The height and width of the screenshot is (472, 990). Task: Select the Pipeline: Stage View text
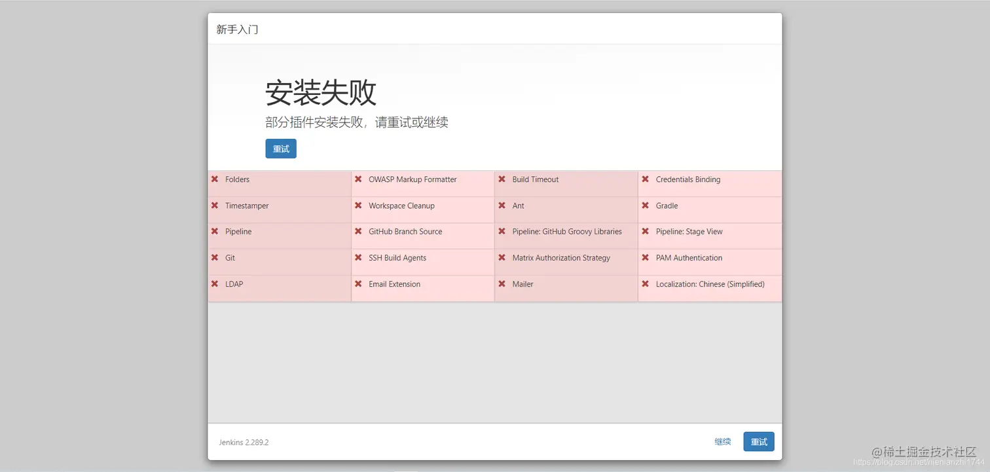click(x=689, y=232)
